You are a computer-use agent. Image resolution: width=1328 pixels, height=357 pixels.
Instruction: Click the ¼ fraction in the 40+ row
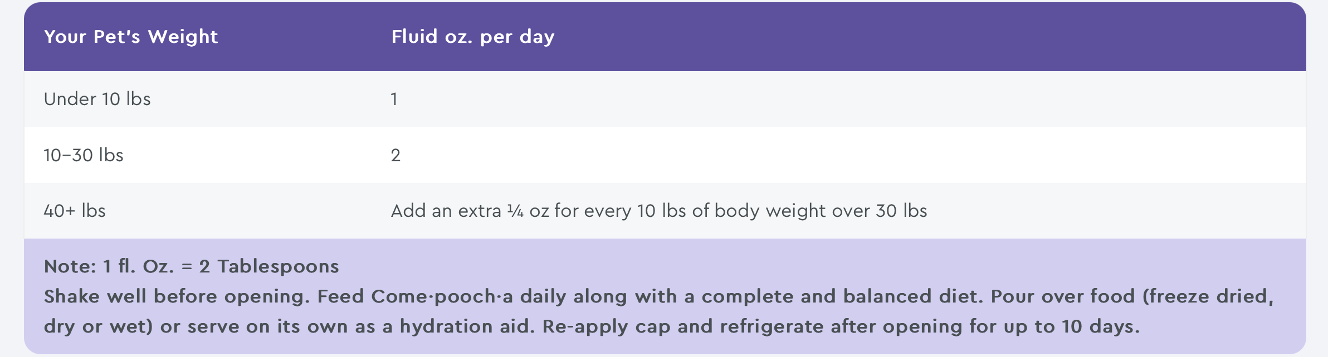[515, 211]
